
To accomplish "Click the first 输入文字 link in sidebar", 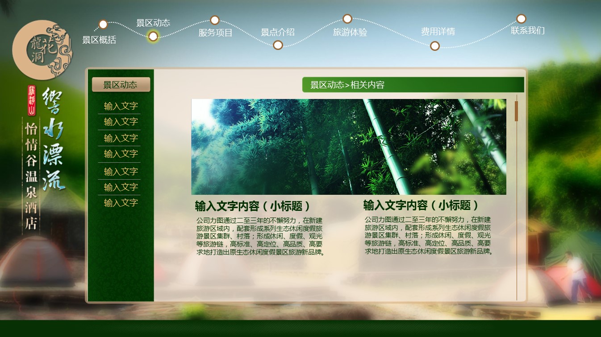I will (121, 106).
